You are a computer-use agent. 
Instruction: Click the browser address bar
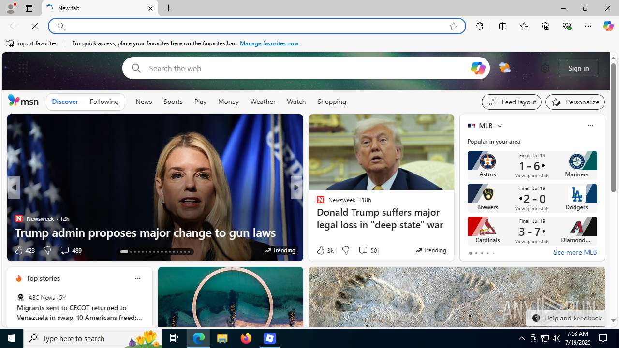(x=256, y=26)
